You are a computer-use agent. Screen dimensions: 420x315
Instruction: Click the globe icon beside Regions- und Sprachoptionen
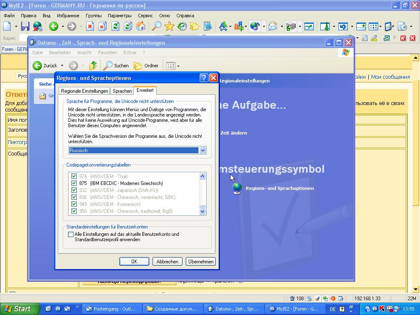click(x=237, y=188)
